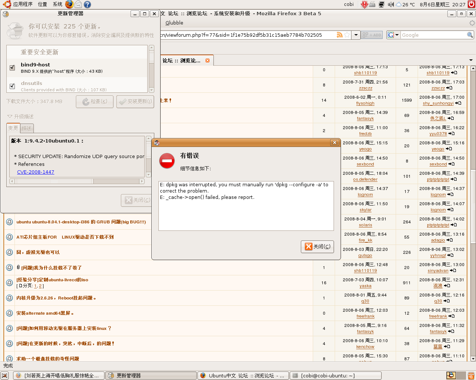Click the latest-post arrow next to sinyadvan
Viewport: 476px width, 380px height.
[x=453, y=271]
